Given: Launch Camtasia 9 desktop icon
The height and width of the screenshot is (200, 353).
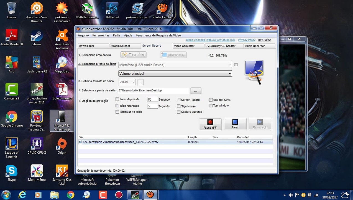Looking at the screenshot, I should 12,92.
